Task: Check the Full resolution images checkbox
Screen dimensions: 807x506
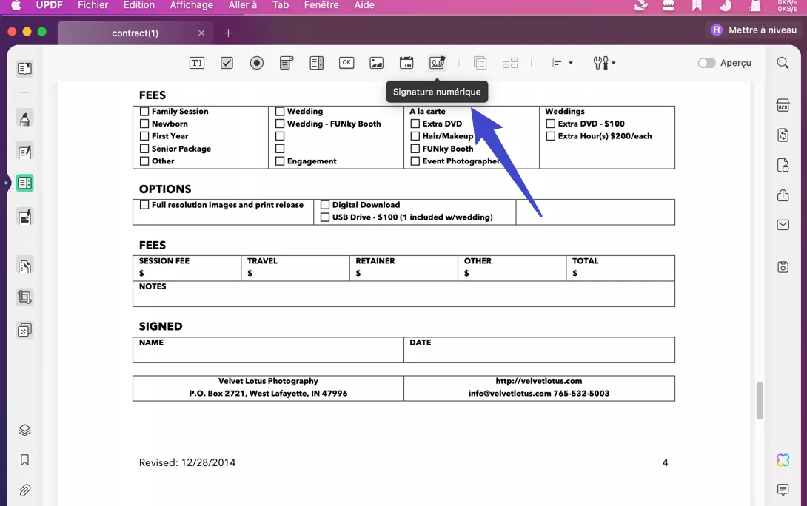Action: point(144,205)
